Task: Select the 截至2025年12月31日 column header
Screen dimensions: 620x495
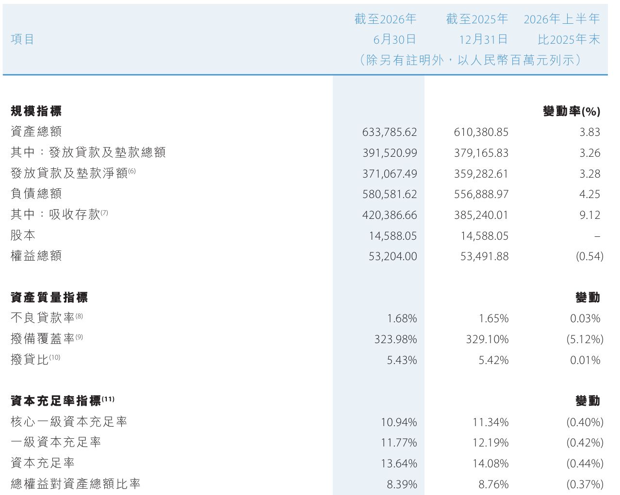Action: pos(477,29)
